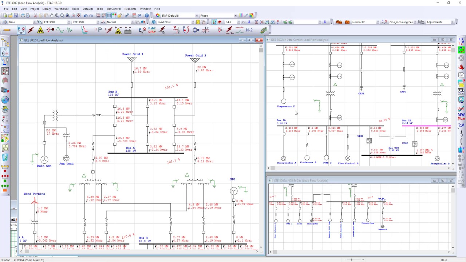Open the recycle bin dumpster icon

tap(5, 158)
